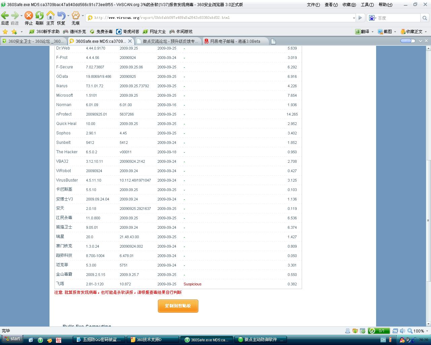Open the address bar URL dropdown

click(x=354, y=18)
